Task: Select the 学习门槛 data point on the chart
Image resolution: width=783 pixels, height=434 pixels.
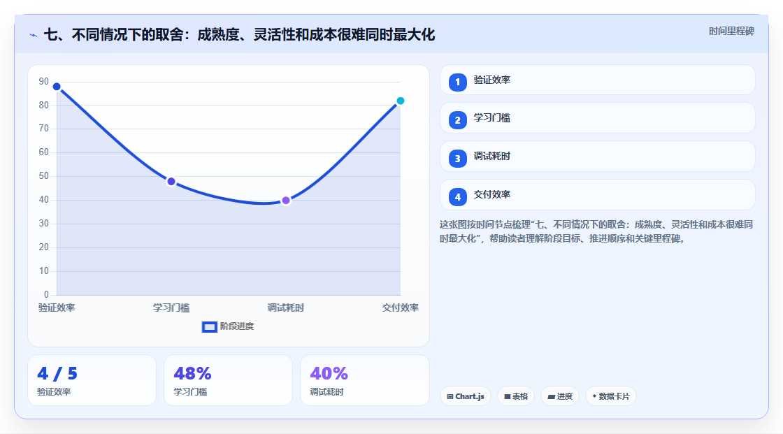Action: click(171, 182)
